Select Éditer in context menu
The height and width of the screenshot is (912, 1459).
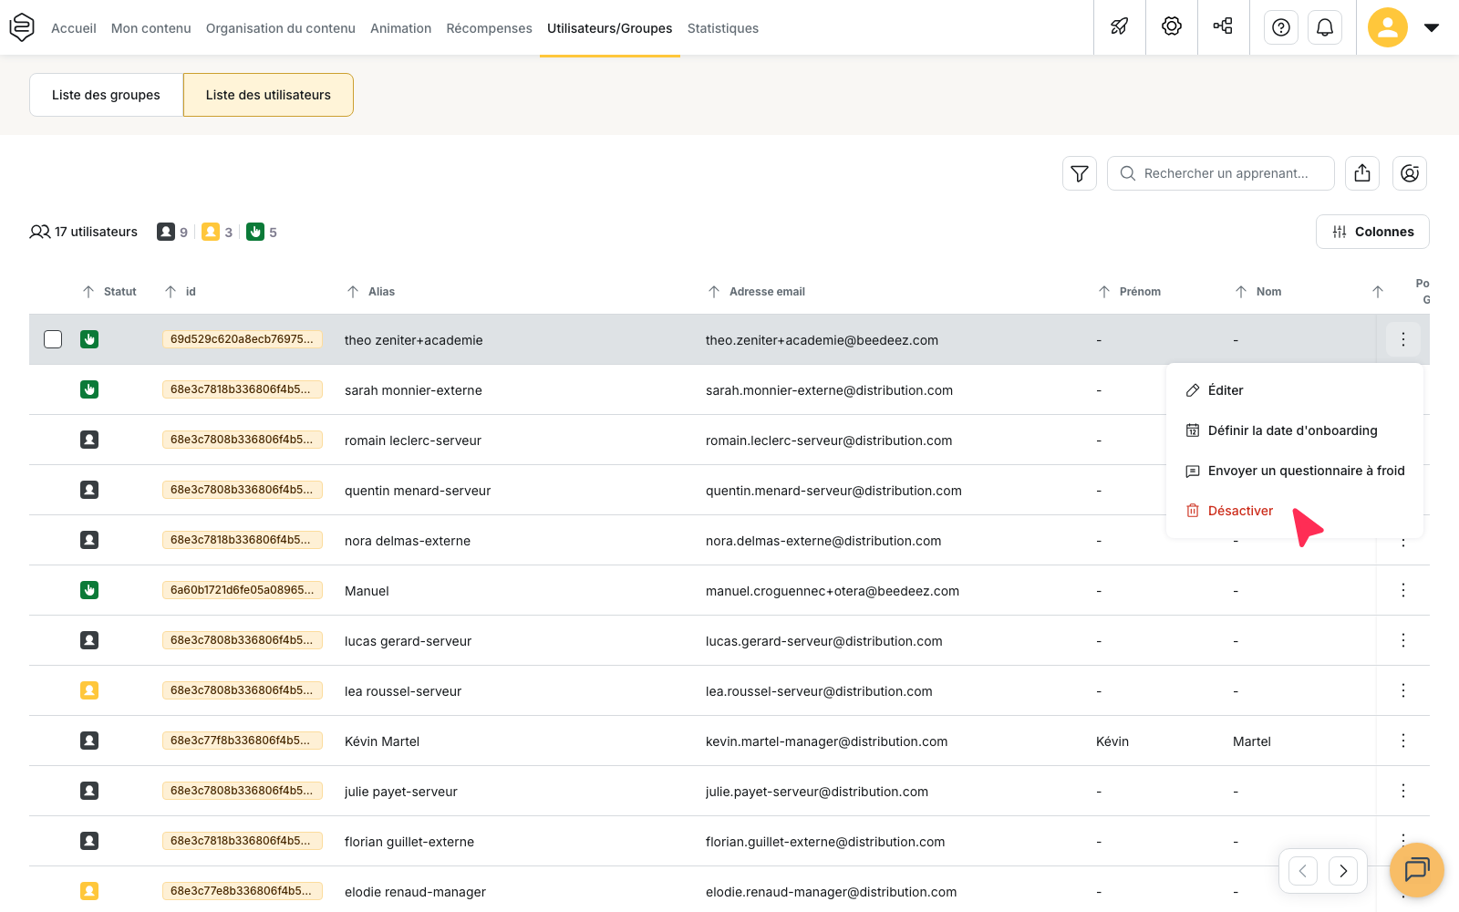1295,390
